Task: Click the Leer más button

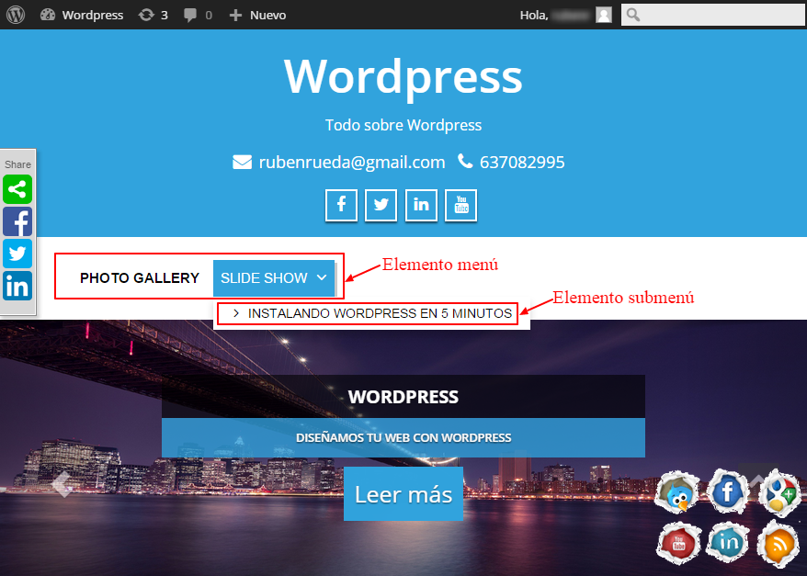Action: [x=403, y=493]
